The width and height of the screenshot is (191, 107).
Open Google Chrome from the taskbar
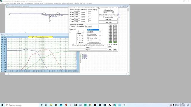90,105
